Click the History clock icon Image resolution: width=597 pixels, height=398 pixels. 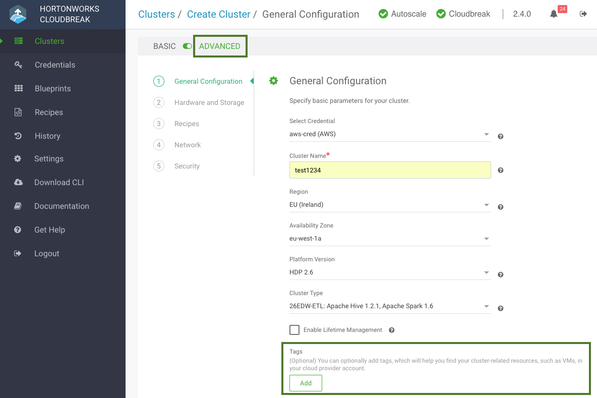pyautogui.click(x=18, y=136)
